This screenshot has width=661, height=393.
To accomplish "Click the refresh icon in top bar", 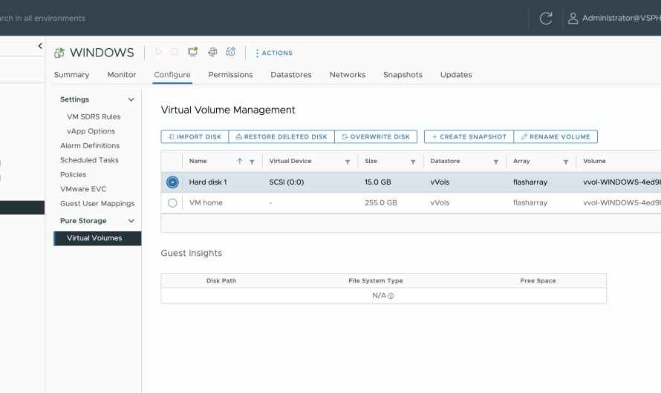I will [x=546, y=19].
